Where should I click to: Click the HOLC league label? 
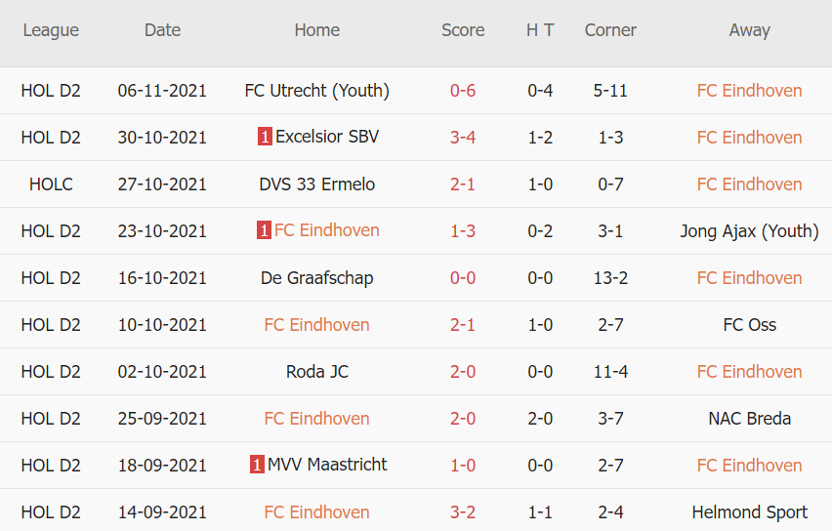click(x=51, y=184)
